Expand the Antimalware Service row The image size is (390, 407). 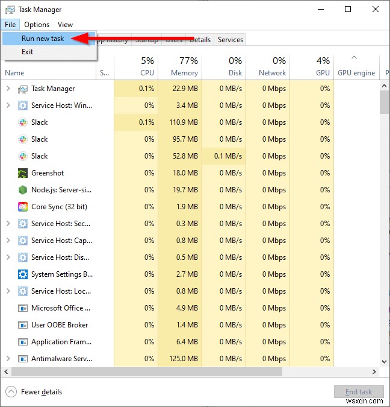pyautogui.click(x=8, y=358)
